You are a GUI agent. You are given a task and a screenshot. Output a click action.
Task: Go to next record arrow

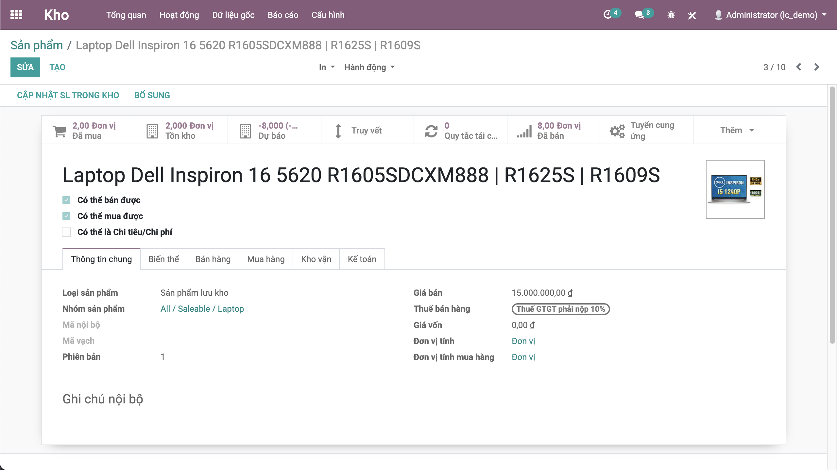[x=817, y=67]
